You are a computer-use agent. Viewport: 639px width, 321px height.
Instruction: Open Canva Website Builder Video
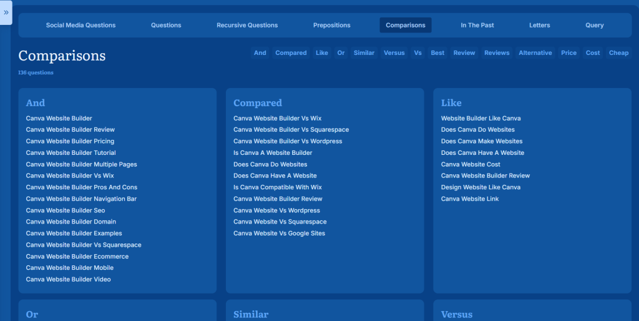click(x=69, y=279)
